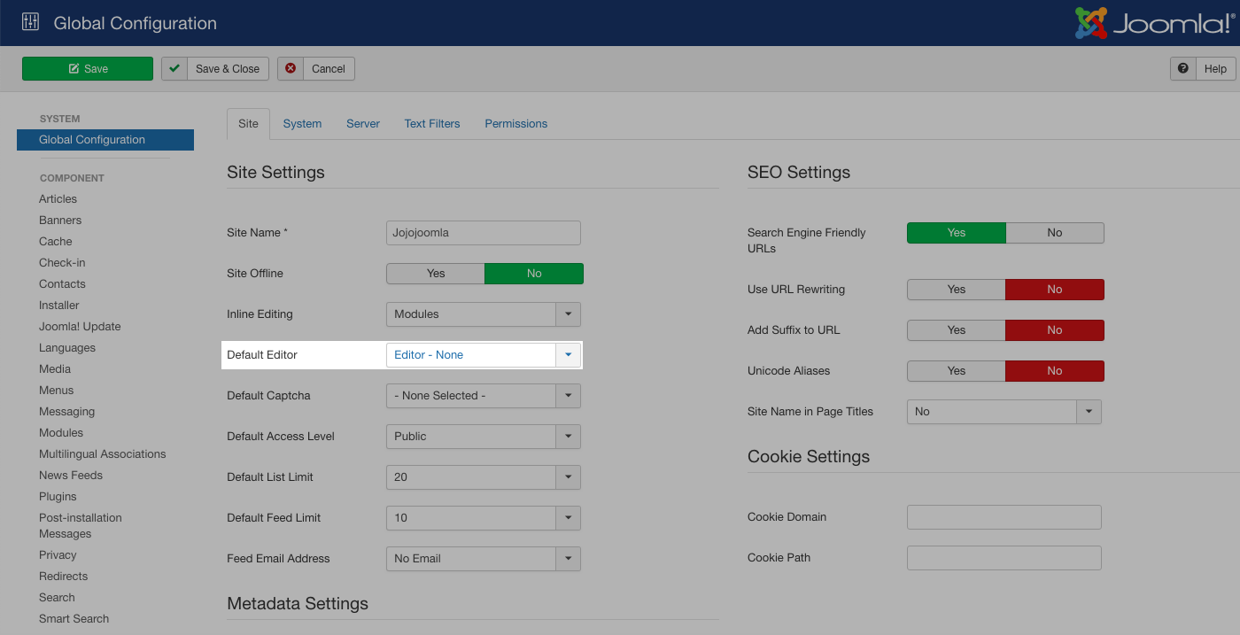Set Use URL Rewriting to Yes

[x=957, y=290]
